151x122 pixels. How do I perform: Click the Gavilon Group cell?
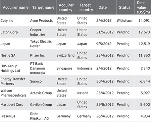[x=41, y=105]
